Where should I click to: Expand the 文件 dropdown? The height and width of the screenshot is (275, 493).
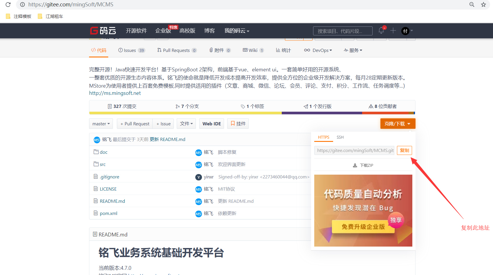(x=186, y=124)
